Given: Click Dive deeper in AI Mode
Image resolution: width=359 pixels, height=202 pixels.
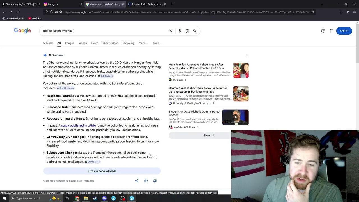Looking at the screenshot, I should click(x=102, y=171).
